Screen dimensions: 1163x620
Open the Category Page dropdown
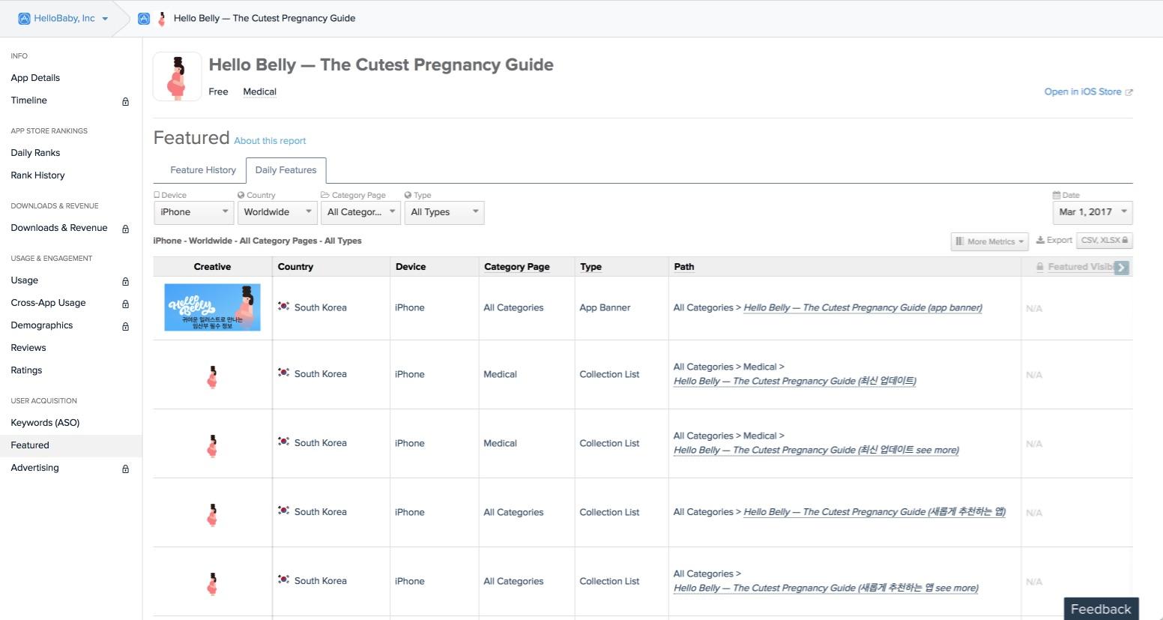coord(360,212)
